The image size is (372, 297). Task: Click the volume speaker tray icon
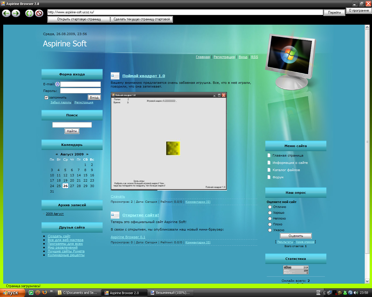point(356,293)
